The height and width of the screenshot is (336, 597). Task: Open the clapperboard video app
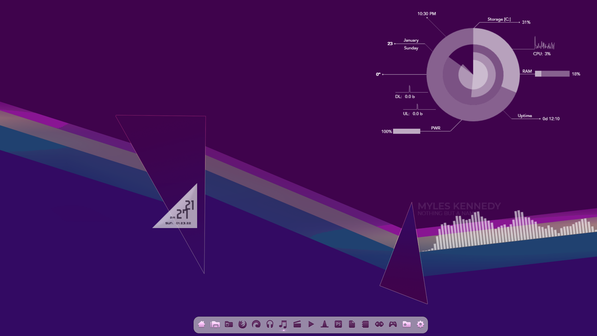click(x=297, y=324)
